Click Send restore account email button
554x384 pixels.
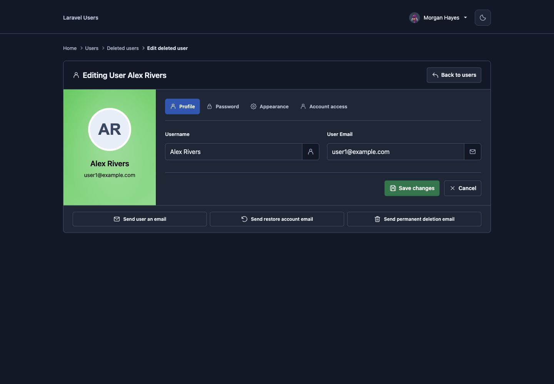277,219
